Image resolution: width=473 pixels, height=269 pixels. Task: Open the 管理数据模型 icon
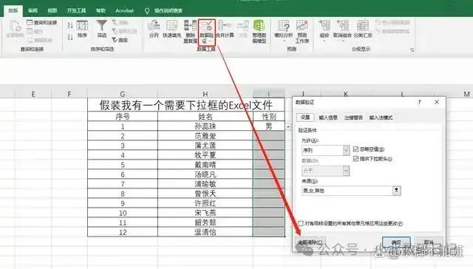(259, 31)
